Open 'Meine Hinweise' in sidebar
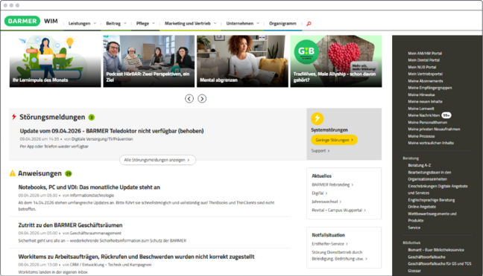483x276 pixels. point(421,94)
